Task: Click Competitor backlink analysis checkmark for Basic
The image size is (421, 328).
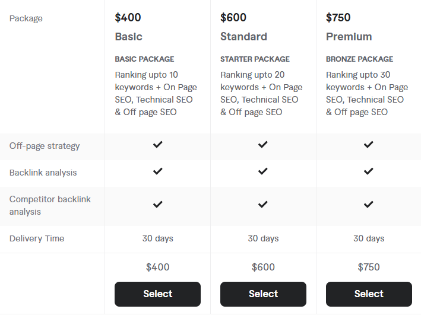Action: click(157, 205)
